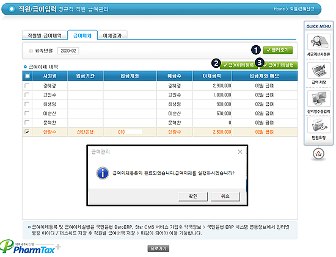This screenshot has width=336, height=257.
Task: Click the 직원/급여신고 breadcrumb link
Action: click(x=302, y=9)
